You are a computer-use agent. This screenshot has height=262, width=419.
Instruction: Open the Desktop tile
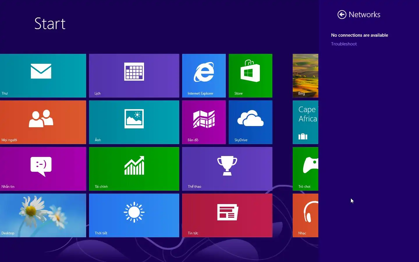click(43, 215)
